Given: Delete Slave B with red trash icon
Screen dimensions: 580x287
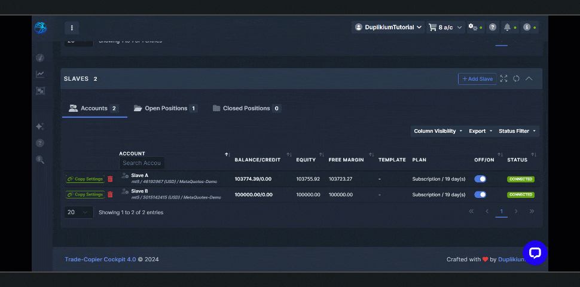Looking at the screenshot, I should [110, 194].
